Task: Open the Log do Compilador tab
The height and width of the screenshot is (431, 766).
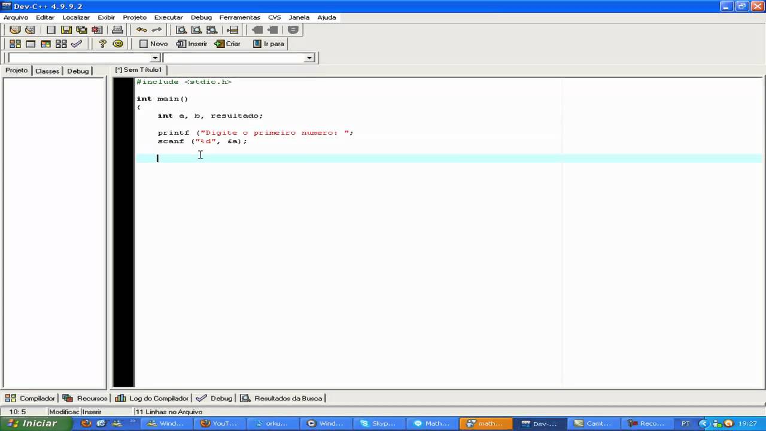Action: point(152,398)
